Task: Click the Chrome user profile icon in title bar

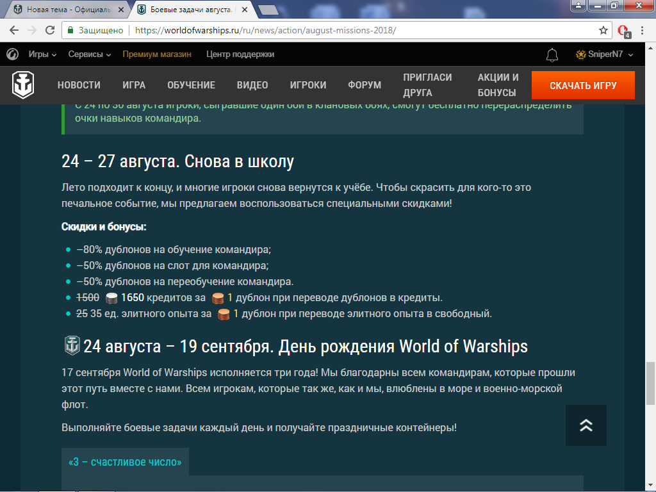Action: 578,5
